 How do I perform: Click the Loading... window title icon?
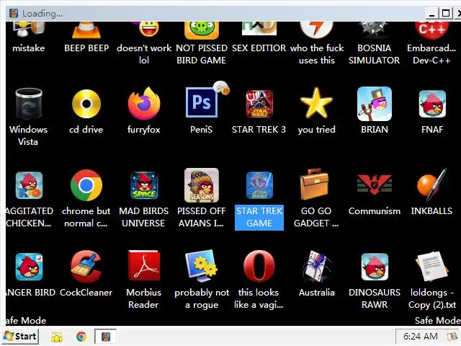(x=14, y=13)
